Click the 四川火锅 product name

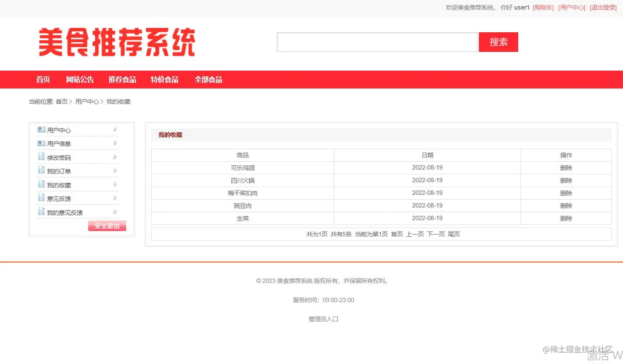click(243, 180)
